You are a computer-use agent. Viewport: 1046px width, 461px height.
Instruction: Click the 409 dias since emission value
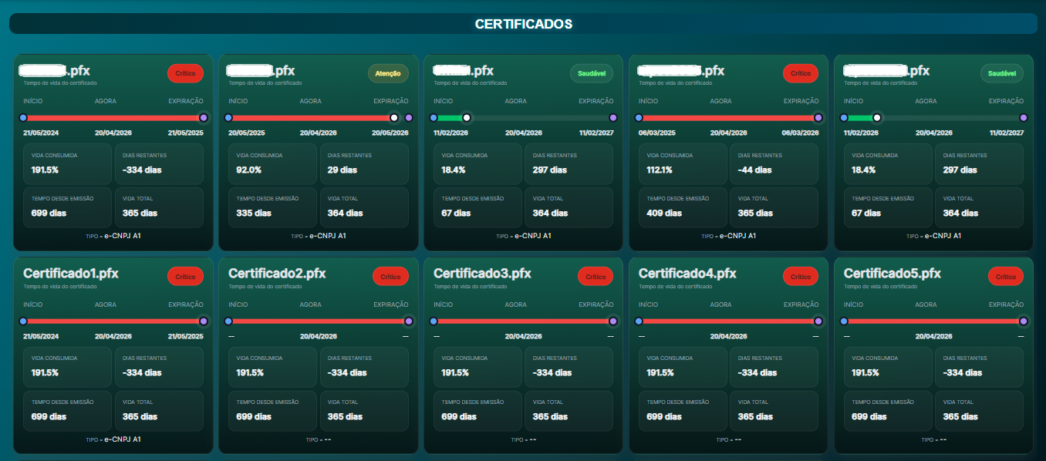(x=664, y=213)
